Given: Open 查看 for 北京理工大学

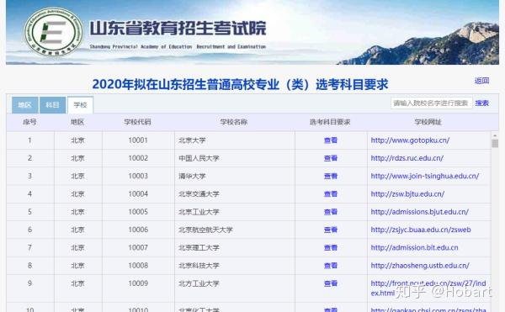Looking at the screenshot, I should (x=331, y=248).
